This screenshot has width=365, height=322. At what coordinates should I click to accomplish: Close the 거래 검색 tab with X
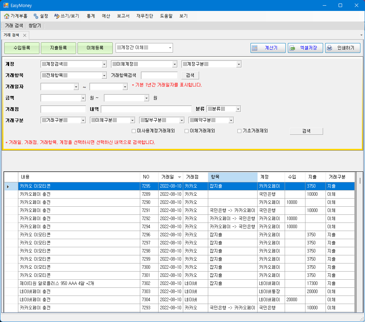tap(25, 35)
